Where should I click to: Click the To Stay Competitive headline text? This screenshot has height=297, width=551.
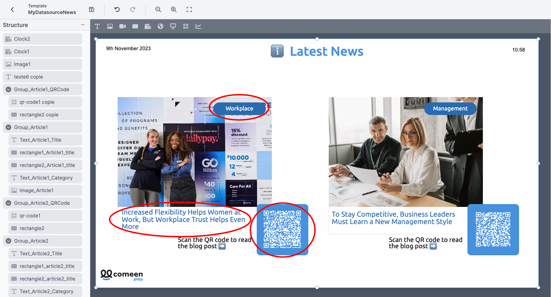pyautogui.click(x=393, y=218)
